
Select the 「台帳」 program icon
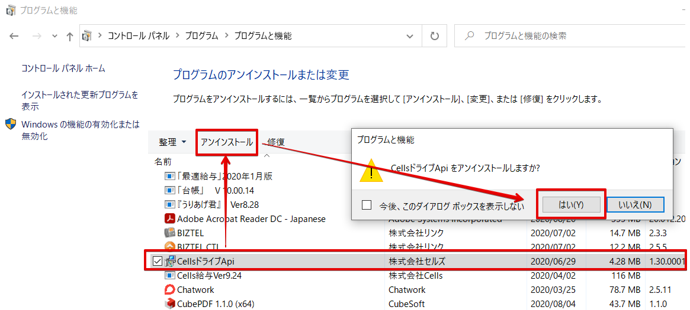[x=170, y=190]
